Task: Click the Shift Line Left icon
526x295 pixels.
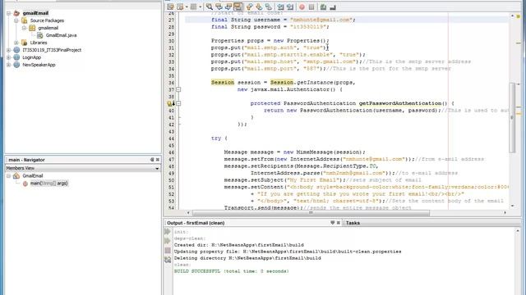Action: (280, 7)
